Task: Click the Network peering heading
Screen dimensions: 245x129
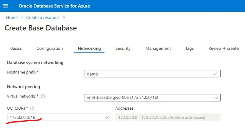Action: [x=23, y=87]
